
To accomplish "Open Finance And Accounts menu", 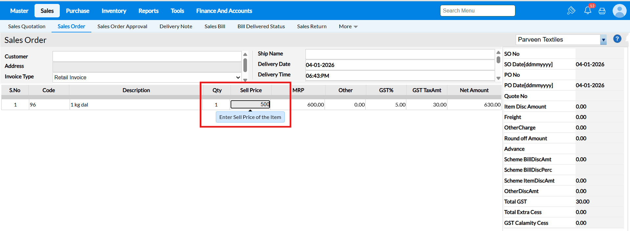I will coord(224,11).
